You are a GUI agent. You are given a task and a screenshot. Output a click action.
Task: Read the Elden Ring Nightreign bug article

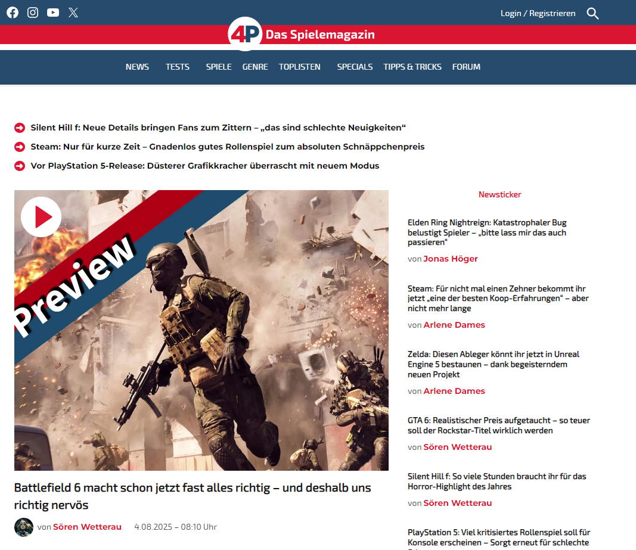pos(487,232)
